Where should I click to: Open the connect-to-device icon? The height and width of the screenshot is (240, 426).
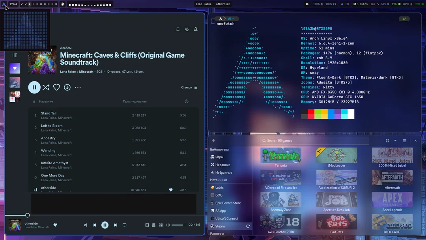pos(161,225)
